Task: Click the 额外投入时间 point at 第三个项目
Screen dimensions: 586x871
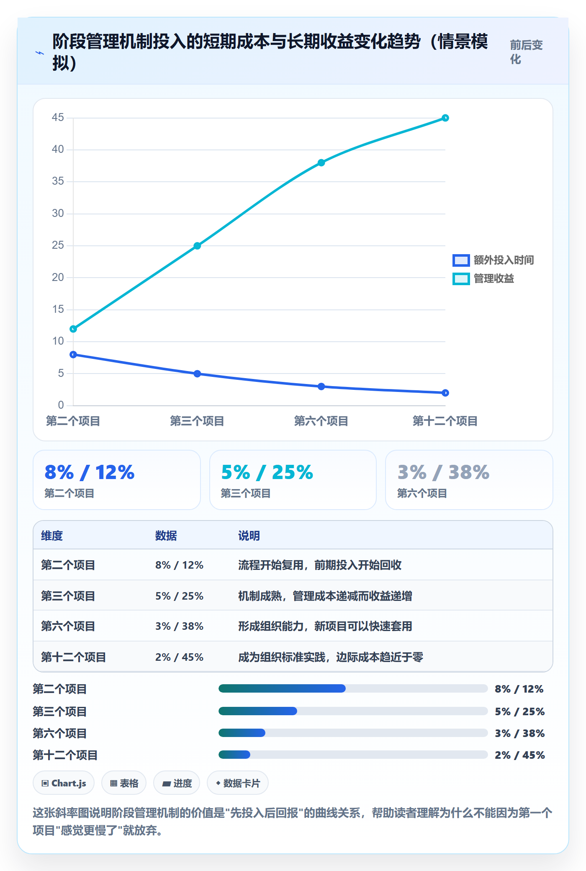Action: (x=197, y=374)
